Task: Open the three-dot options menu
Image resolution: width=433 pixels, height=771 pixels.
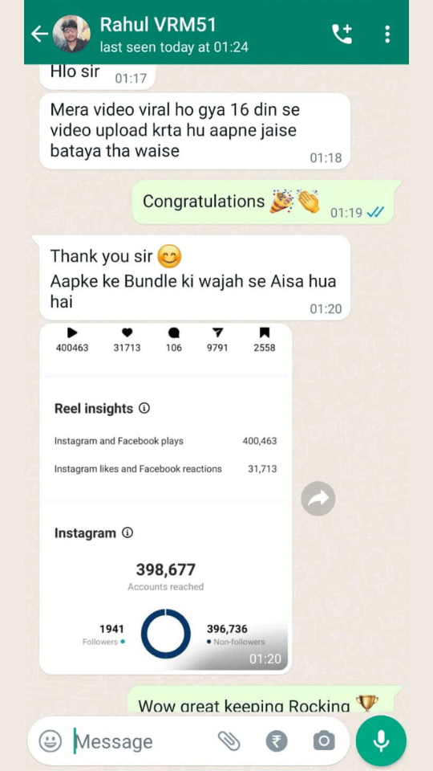Action: coord(387,34)
